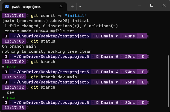The height and width of the screenshot is (112, 170).
Task: Click the 48ms execution time segment
Action: [130, 36]
